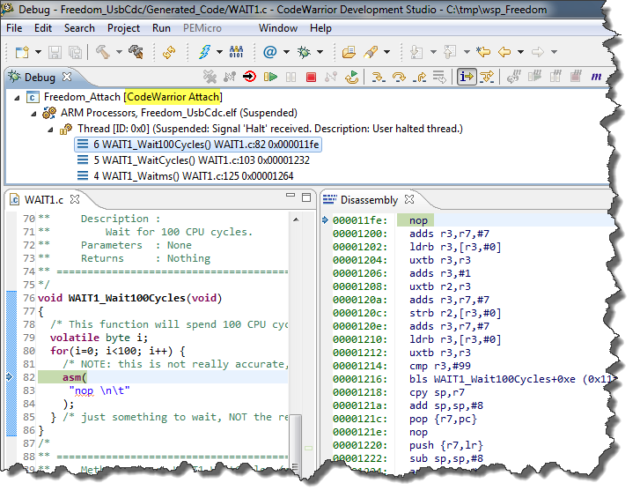The height and width of the screenshot is (498, 640).
Task: Open the Window menu
Action: click(x=277, y=28)
